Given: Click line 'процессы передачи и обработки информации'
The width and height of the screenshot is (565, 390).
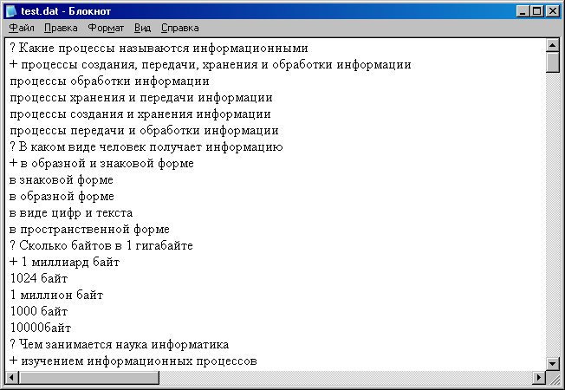Looking at the screenshot, I should coord(144,131).
